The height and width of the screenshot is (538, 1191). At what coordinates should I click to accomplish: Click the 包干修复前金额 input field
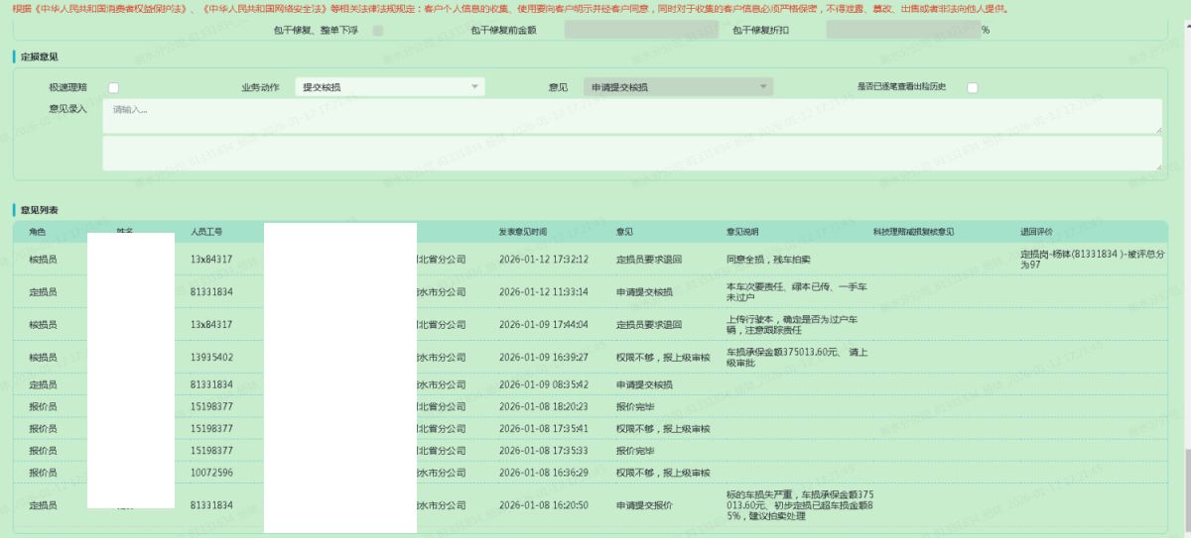click(640, 31)
